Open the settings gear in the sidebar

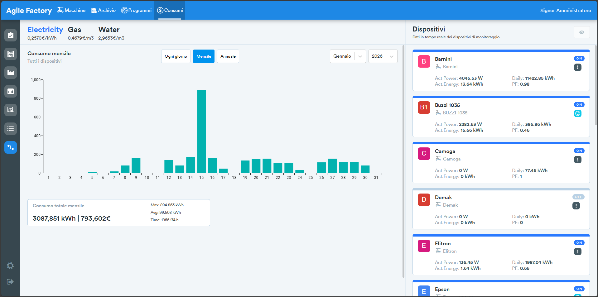click(x=10, y=266)
